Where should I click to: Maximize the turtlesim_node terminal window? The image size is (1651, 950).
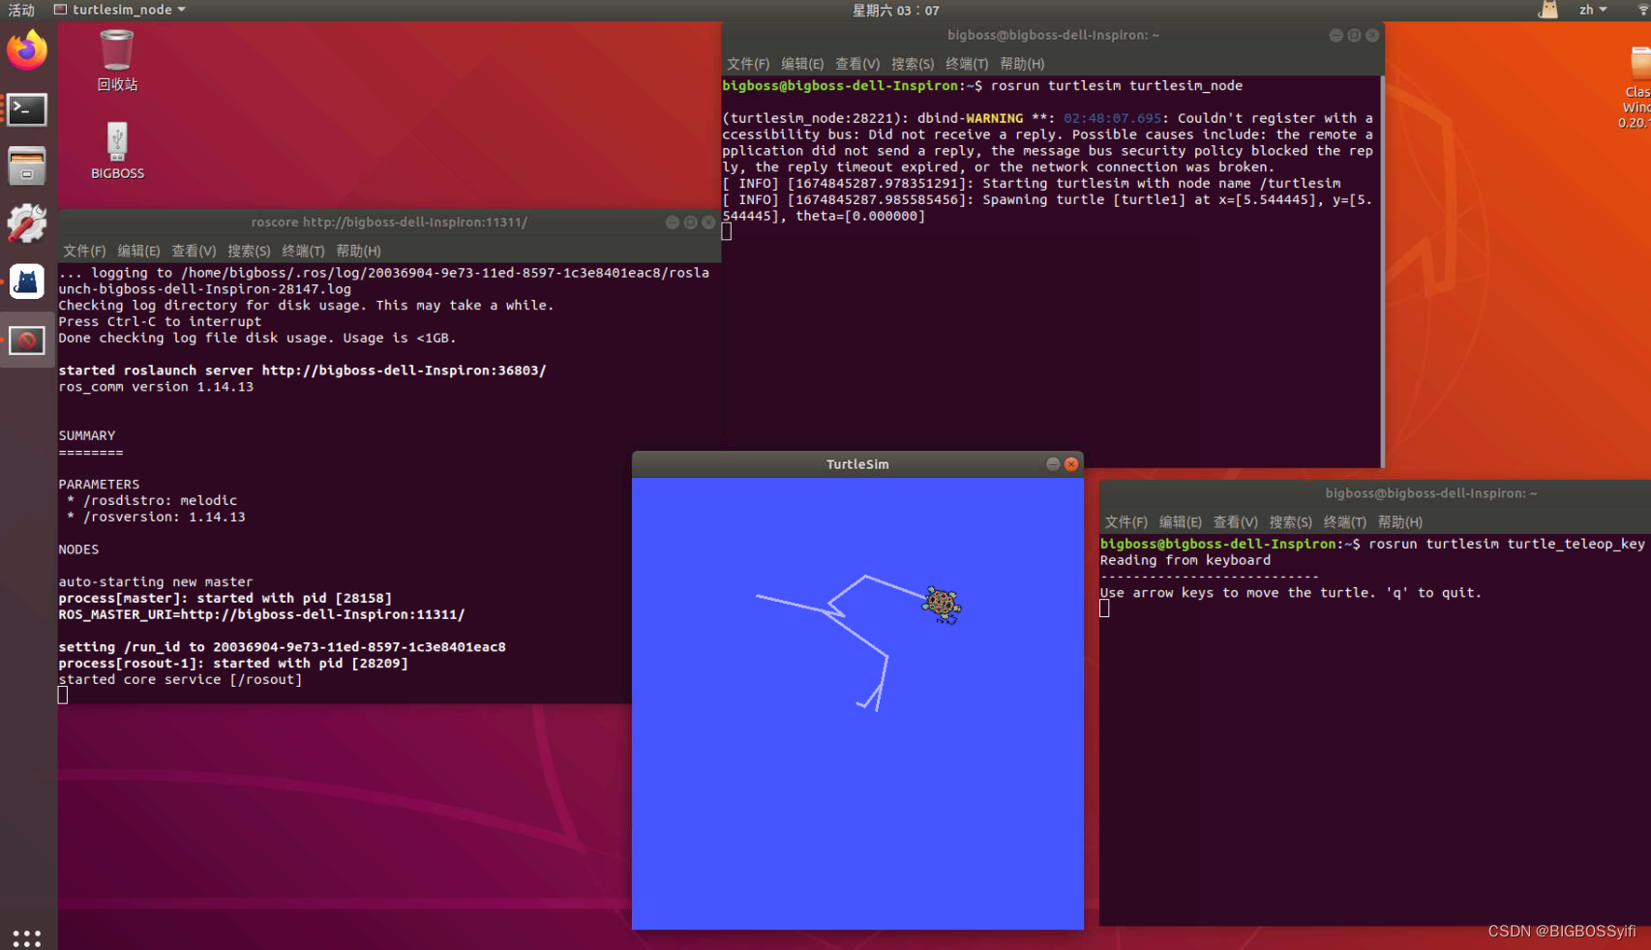[1354, 35]
